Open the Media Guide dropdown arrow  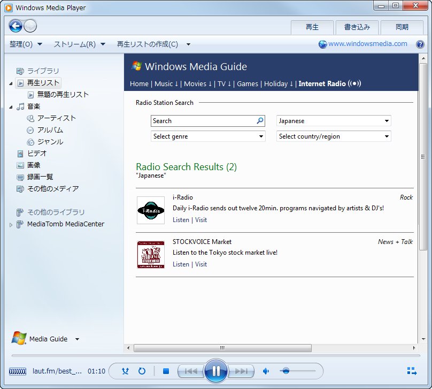click(x=78, y=339)
